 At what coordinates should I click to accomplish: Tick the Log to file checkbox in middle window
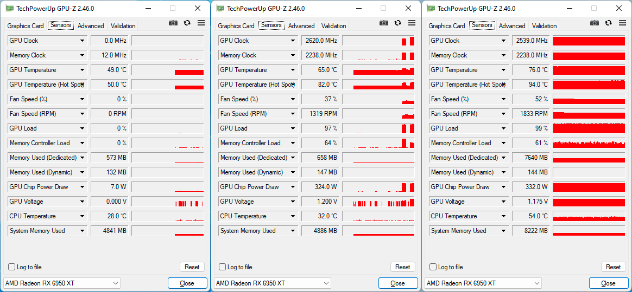point(223,267)
